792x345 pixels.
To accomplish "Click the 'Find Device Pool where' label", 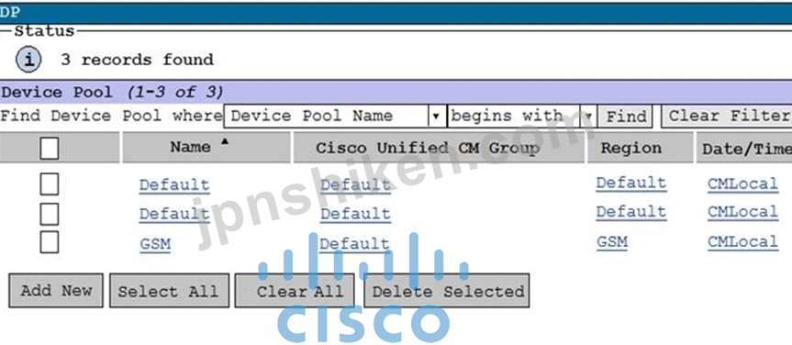I will coord(111,116).
